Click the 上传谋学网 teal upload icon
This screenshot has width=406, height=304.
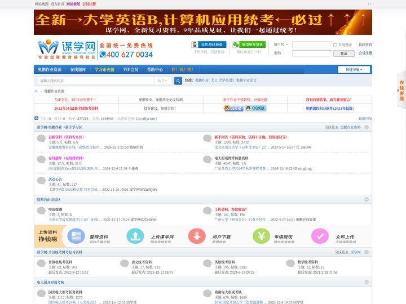coord(135,236)
